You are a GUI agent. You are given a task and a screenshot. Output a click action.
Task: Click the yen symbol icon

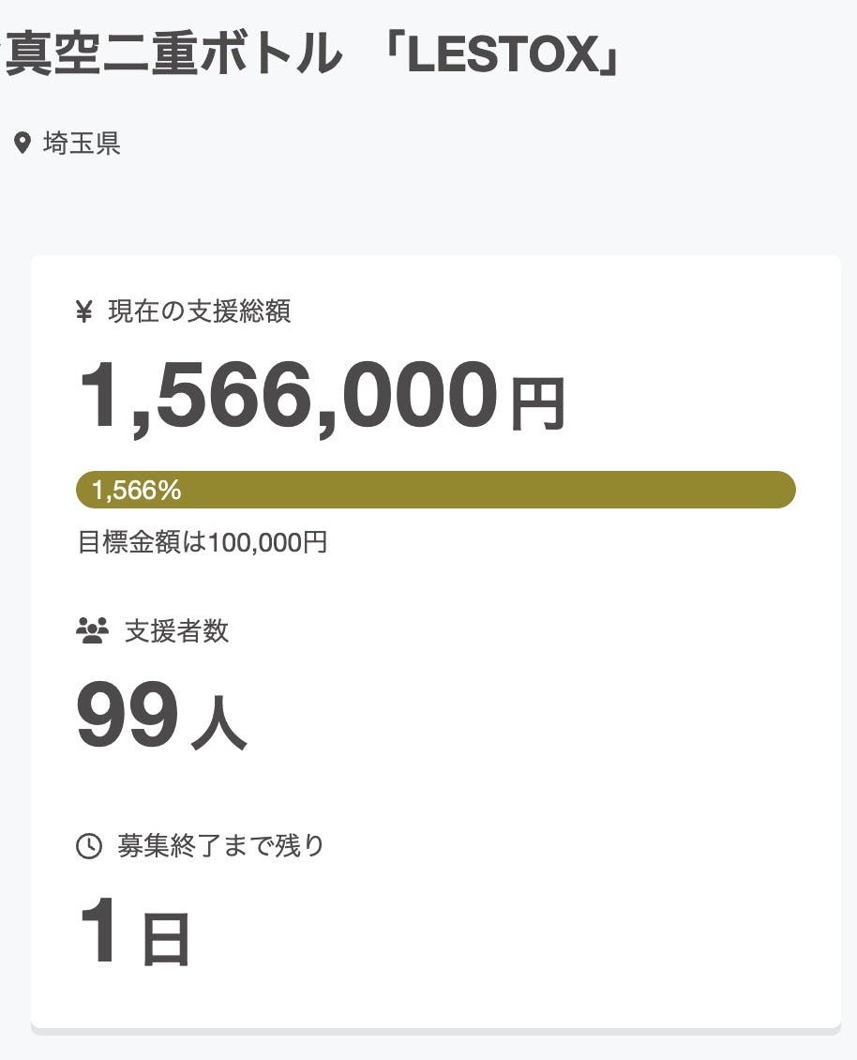pos(84,311)
